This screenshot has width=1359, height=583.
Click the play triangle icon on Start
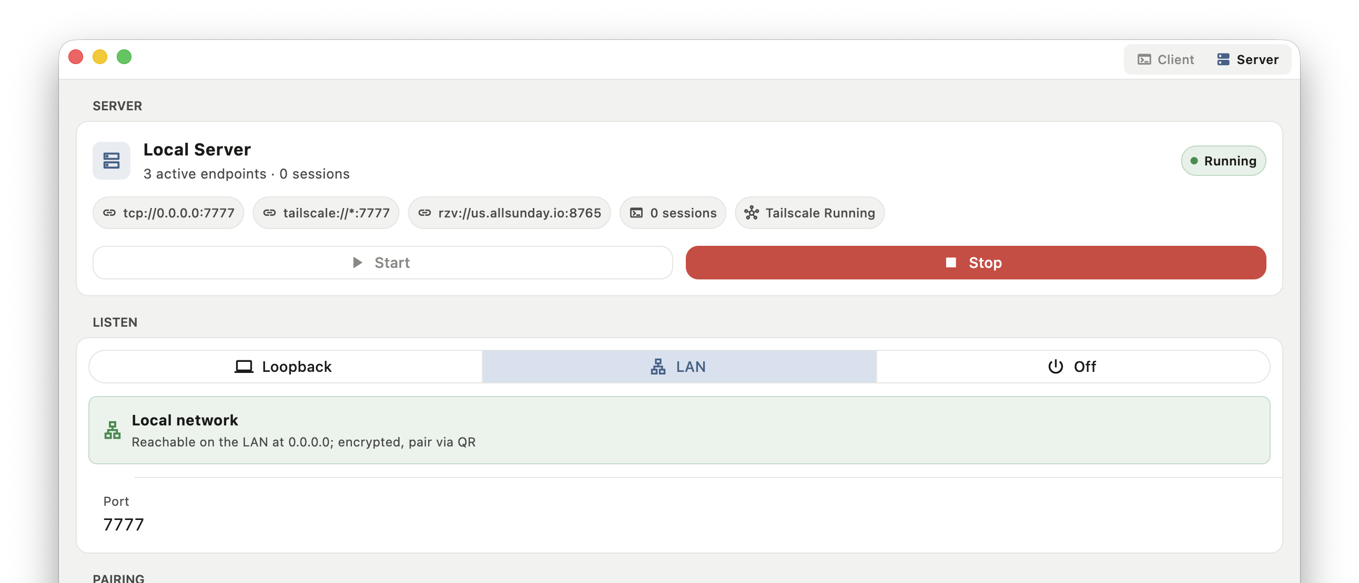tap(357, 262)
